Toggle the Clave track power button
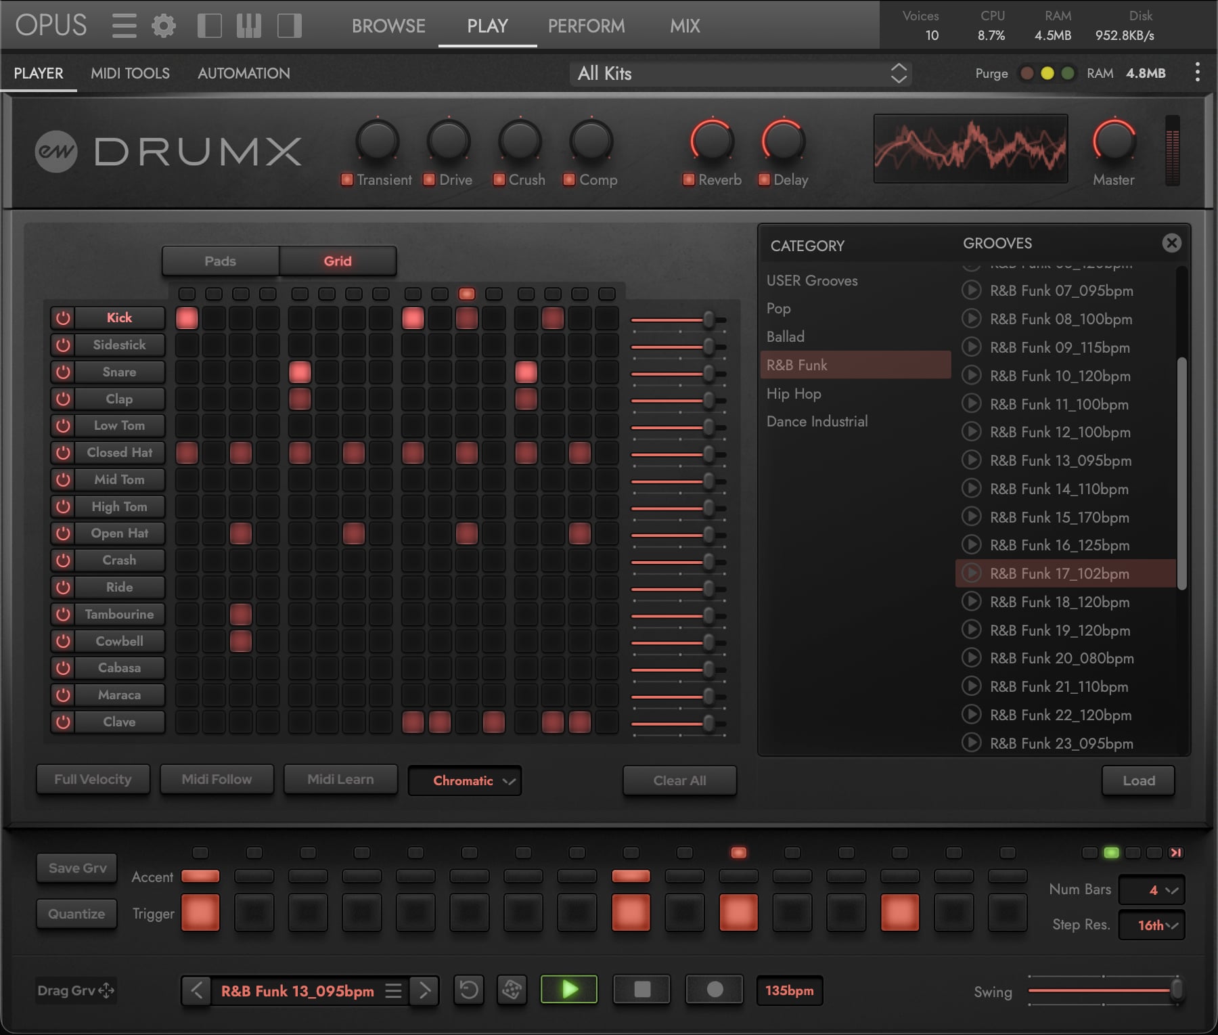1218x1035 pixels. click(x=63, y=722)
